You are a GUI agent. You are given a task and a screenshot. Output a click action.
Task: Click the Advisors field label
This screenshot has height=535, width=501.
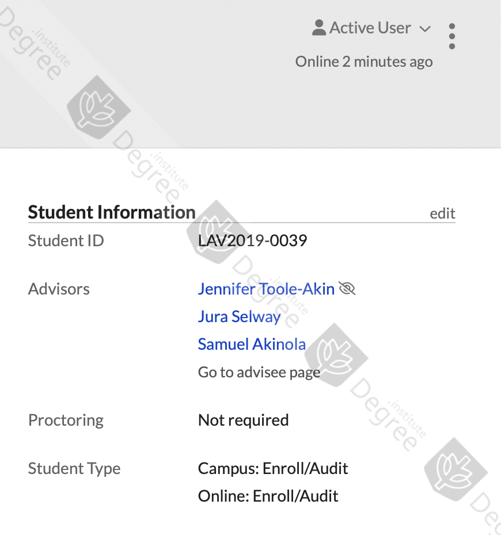click(x=59, y=289)
